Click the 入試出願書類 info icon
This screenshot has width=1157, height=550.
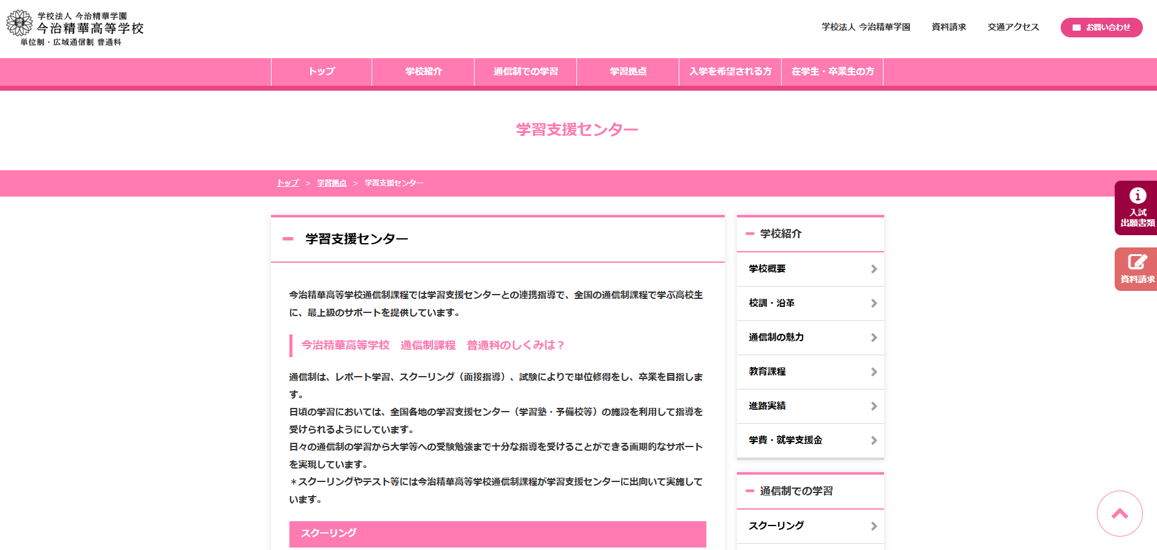point(1137,195)
